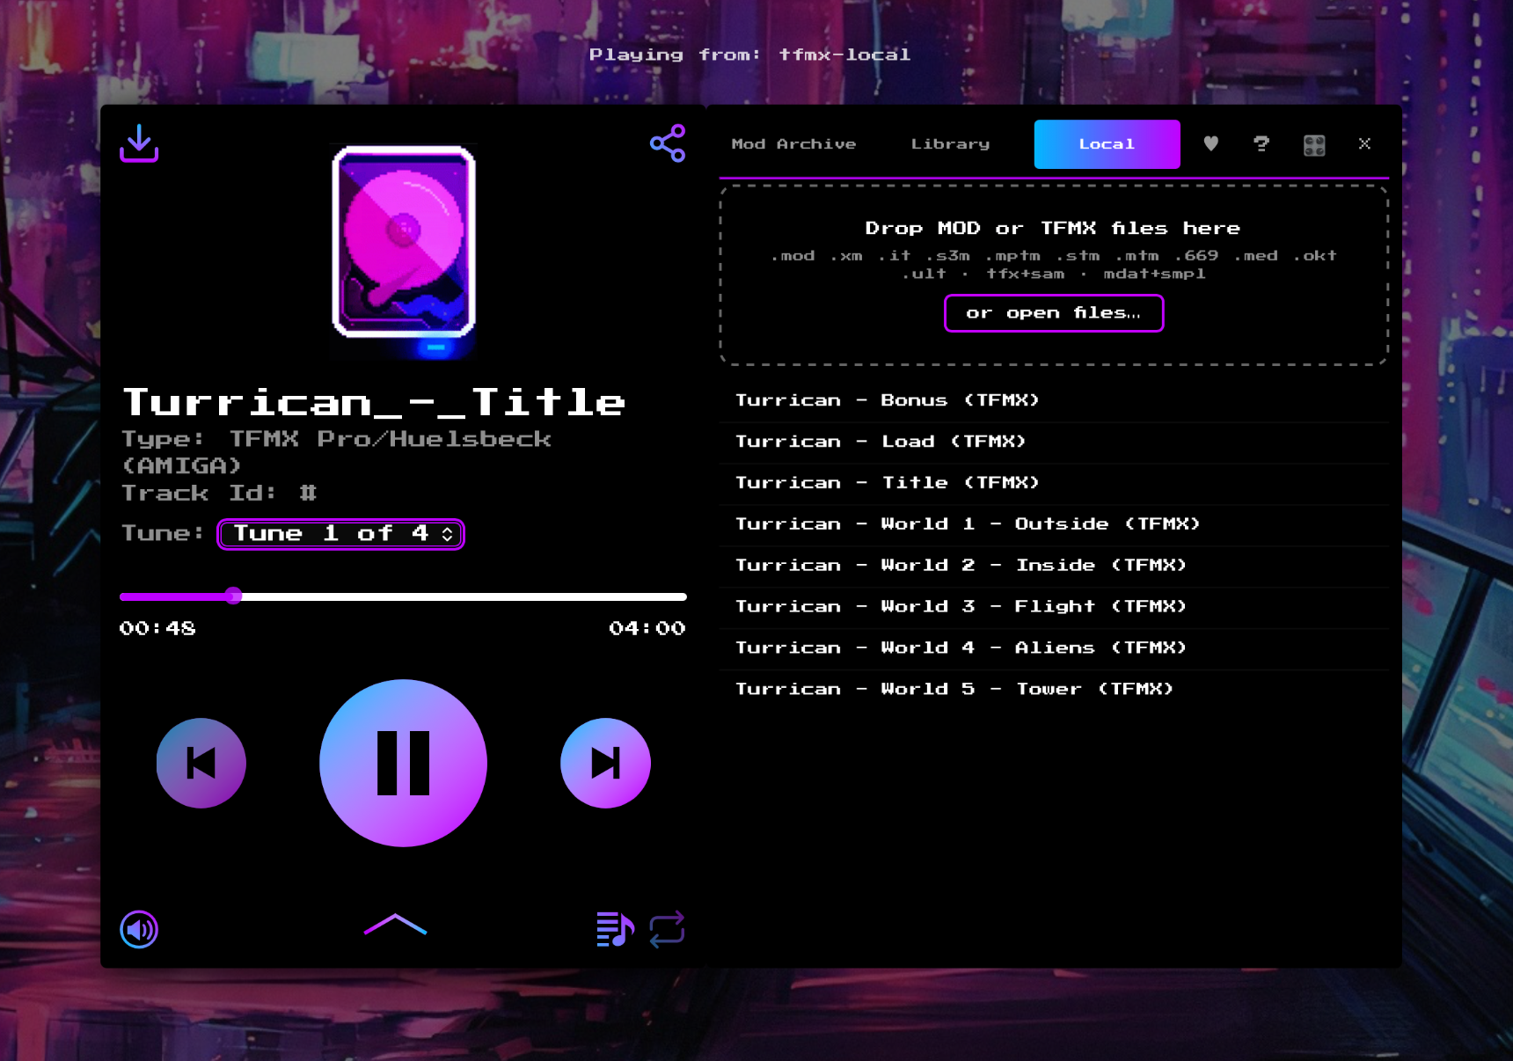The width and height of the screenshot is (1513, 1061).
Task: Click the hard disk album artwork
Action: (x=404, y=250)
